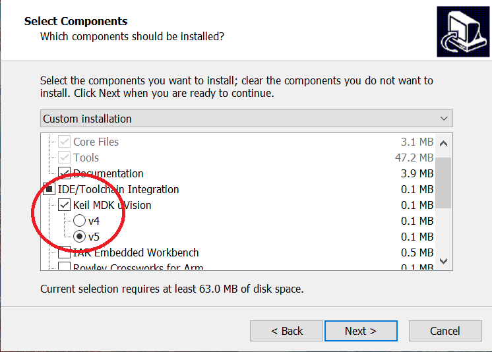Click the dropdown chevron arrow
The image size is (492, 352).
[444, 119]
